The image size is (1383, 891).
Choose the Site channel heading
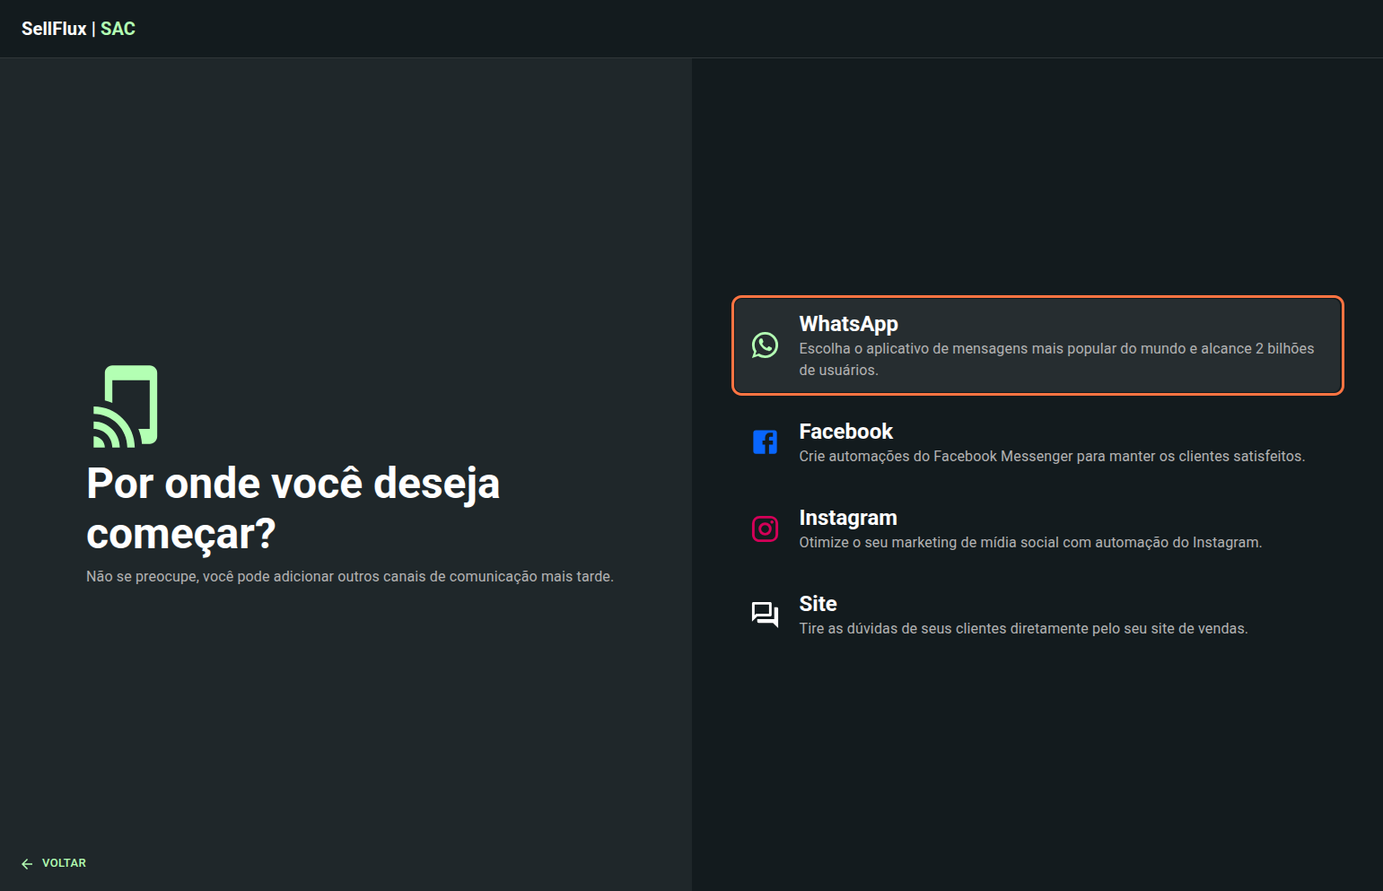coord(818,604)
